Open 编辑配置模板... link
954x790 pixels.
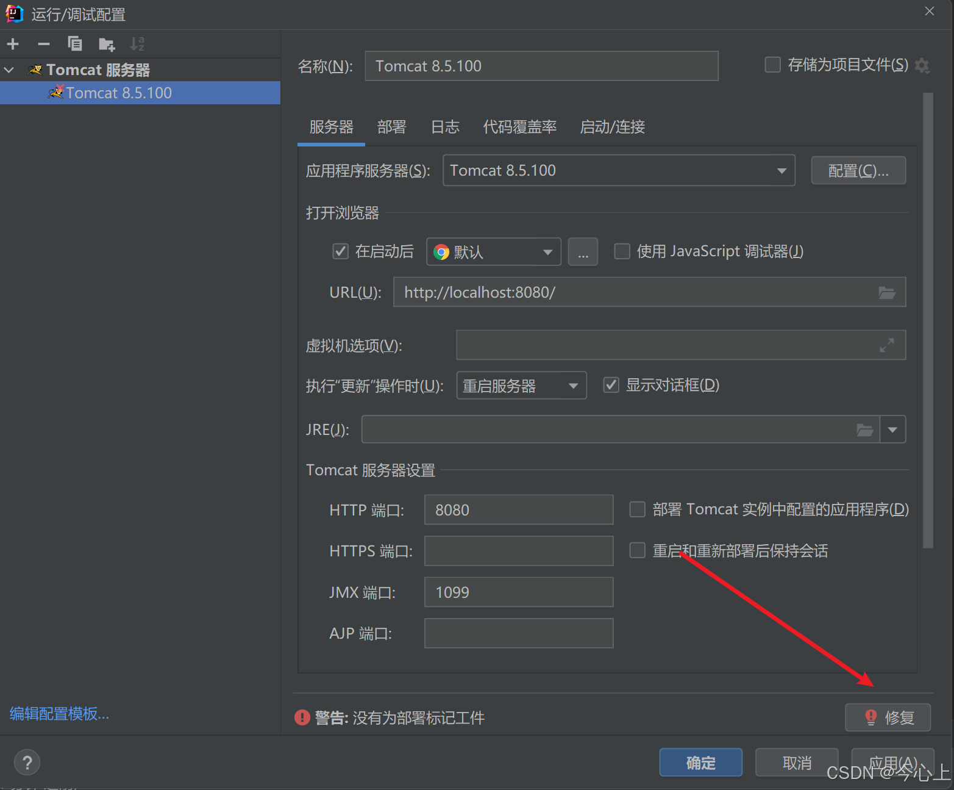[x=59, y=714]
